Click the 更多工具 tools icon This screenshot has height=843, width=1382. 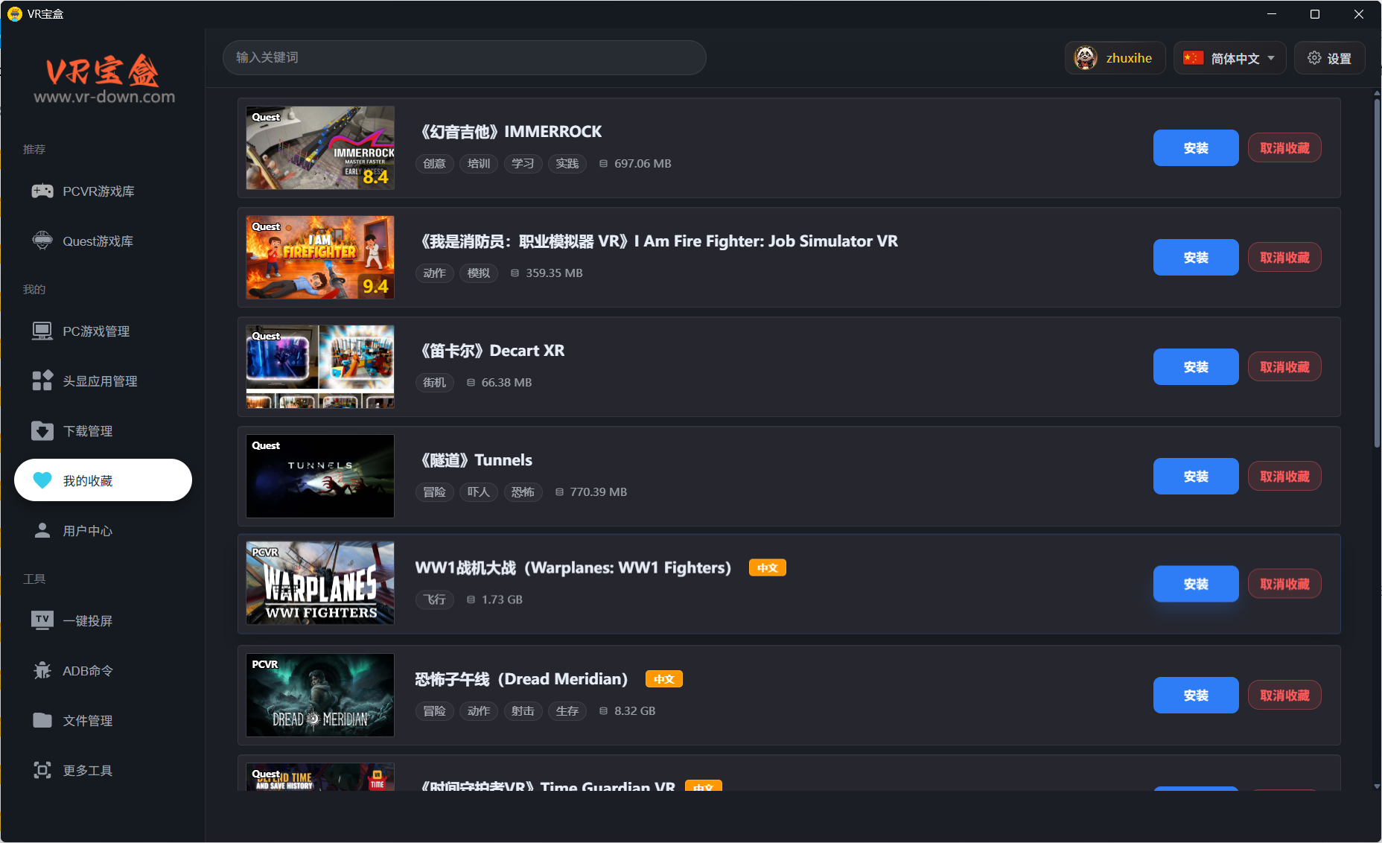point(42,769)
